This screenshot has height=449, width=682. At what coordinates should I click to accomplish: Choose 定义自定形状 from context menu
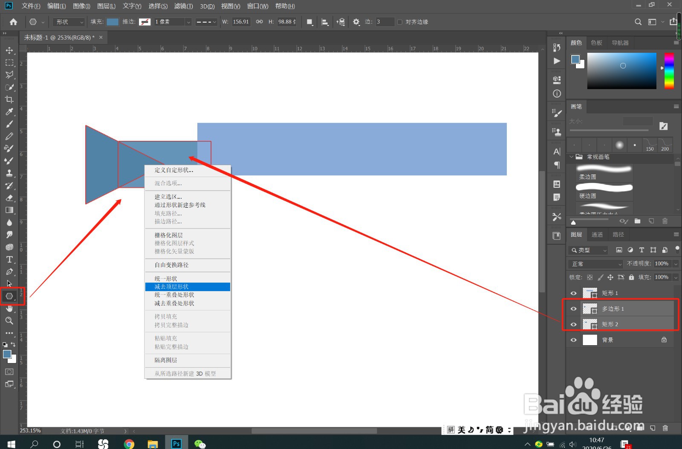[188, 170]
